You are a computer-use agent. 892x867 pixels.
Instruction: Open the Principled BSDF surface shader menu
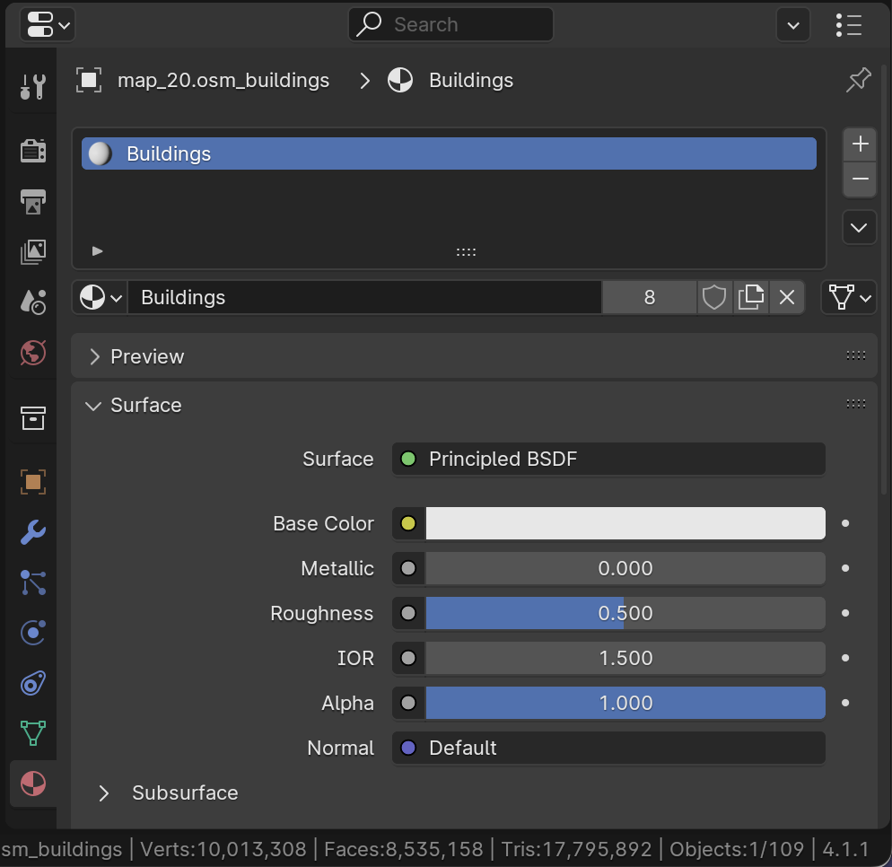point(608,459)
